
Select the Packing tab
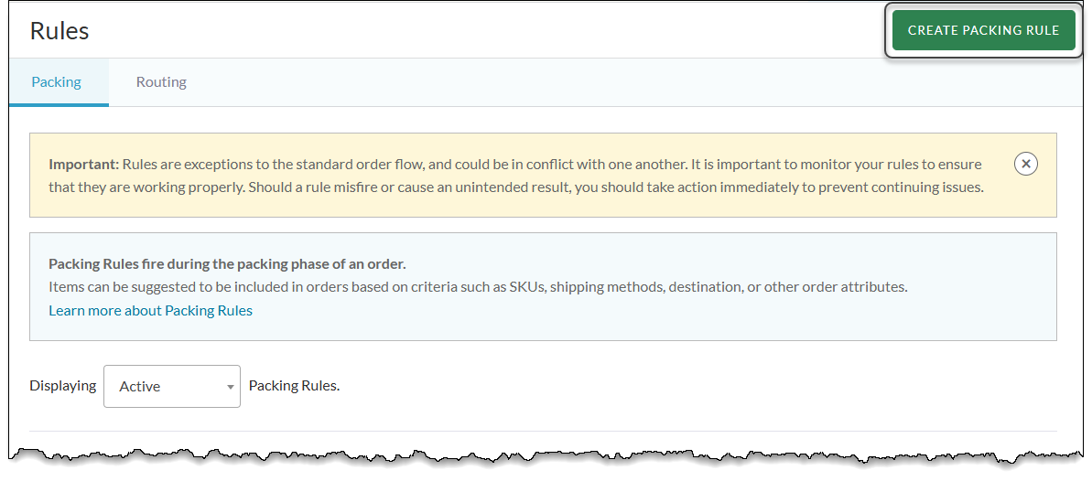click(x=57, y=82)
